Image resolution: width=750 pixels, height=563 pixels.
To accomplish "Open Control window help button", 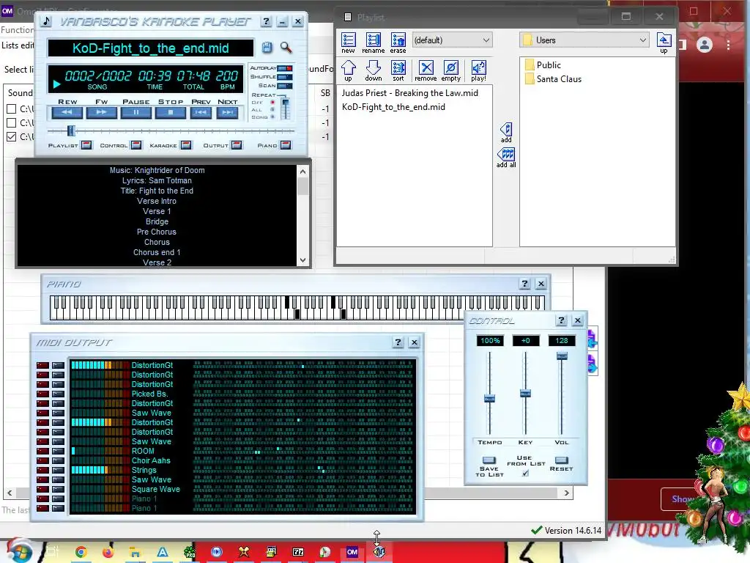I will pos(562,320).
